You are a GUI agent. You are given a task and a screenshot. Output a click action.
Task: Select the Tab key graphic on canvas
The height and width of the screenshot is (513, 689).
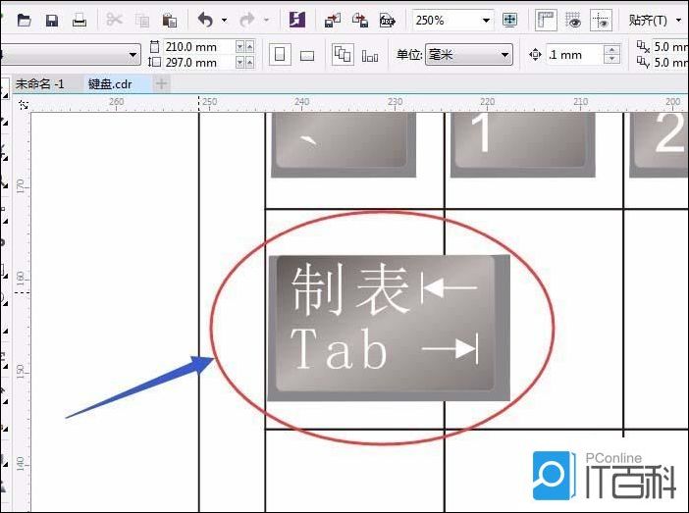coord(389,328)
